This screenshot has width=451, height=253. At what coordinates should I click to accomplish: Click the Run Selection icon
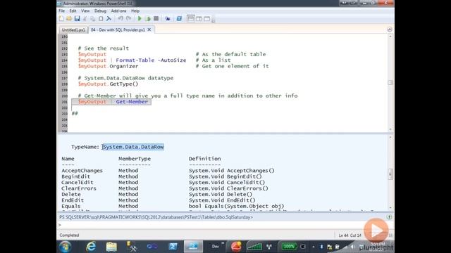point(148,19)
